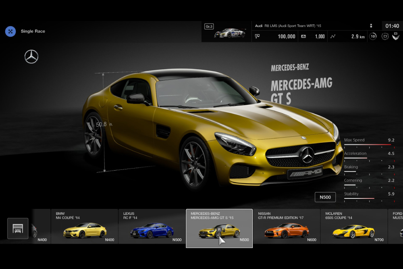The image size is (403, 269).
Task: Click the MERCEDES-BENZ manufacturer heading
Action: click(x=290, y=68)
